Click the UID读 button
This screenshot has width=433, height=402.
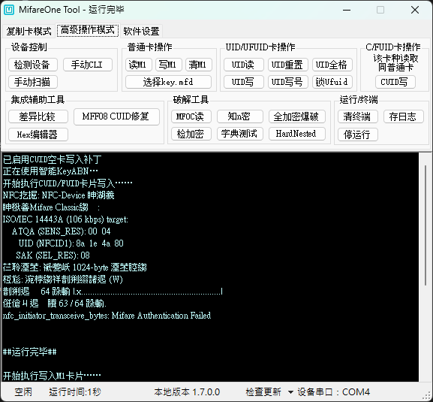(243, 65)
